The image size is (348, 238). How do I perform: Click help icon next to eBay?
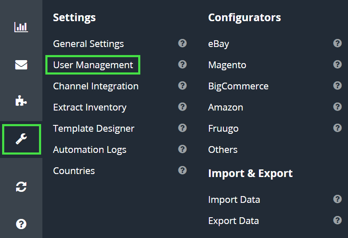pos(337,43)
